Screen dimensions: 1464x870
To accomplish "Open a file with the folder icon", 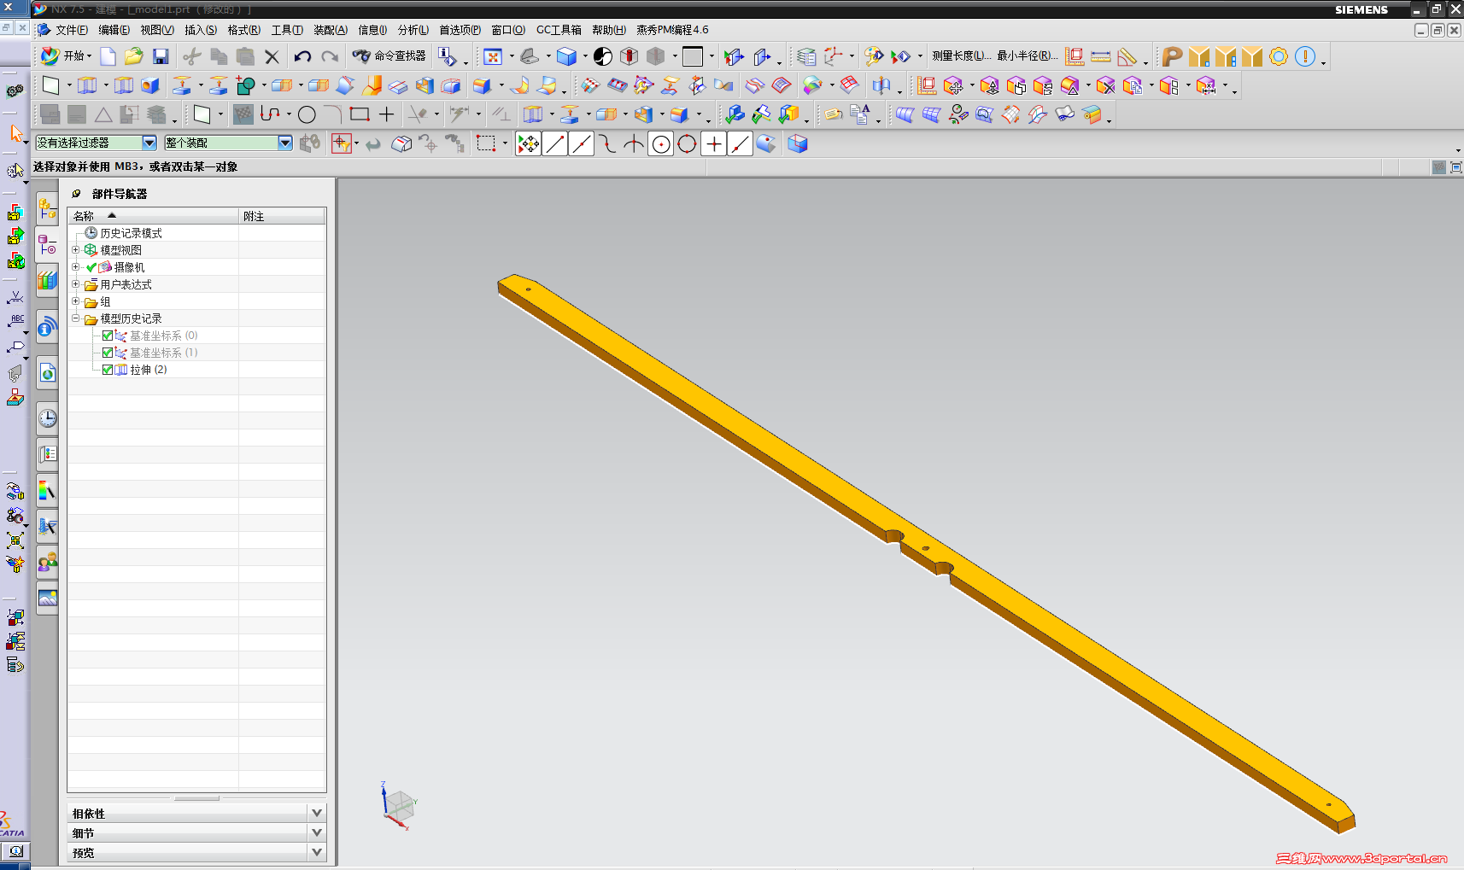I will (133, 56).
